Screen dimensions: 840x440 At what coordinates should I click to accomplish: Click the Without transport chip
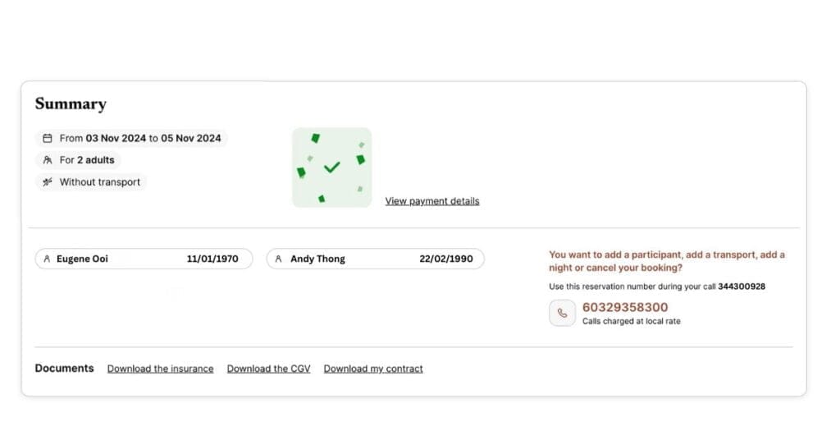[92, 182]
